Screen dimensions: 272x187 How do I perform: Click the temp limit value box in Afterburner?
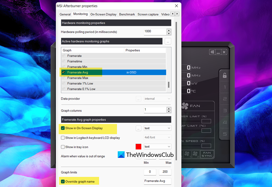206,130
